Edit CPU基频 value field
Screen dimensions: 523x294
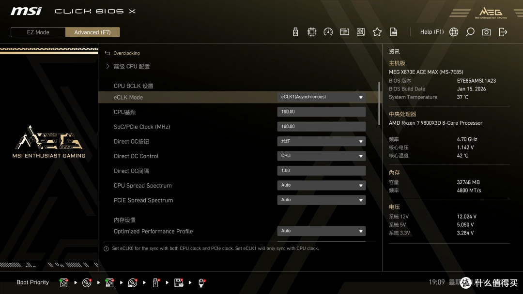click(x=321, y=112)
